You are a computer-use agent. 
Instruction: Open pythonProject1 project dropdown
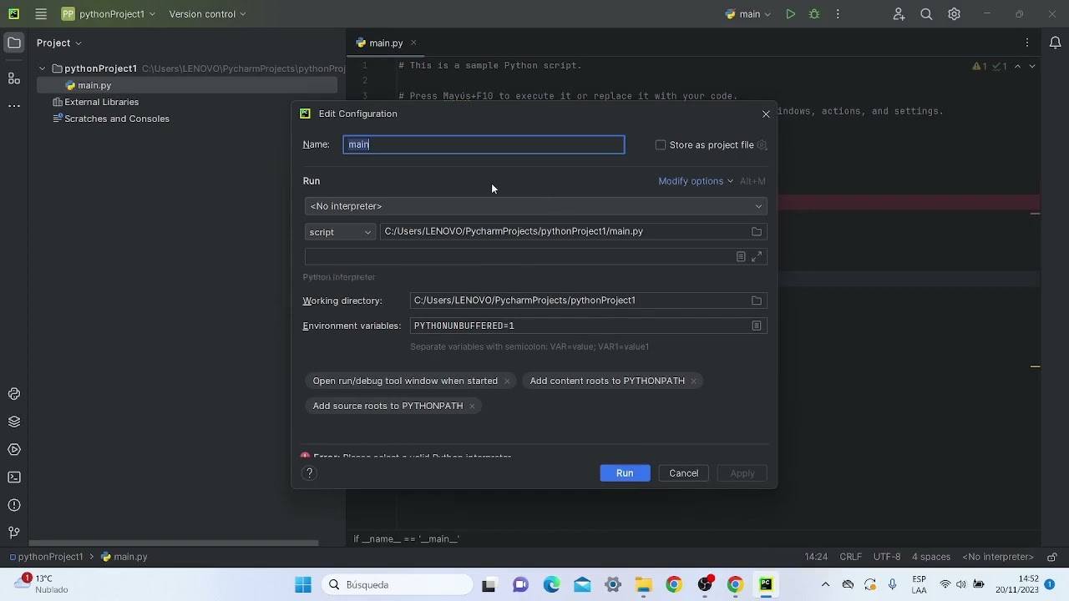coord(109,14)
